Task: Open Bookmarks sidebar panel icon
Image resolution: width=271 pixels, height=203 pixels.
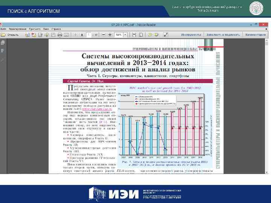Action: click(3, 51)
